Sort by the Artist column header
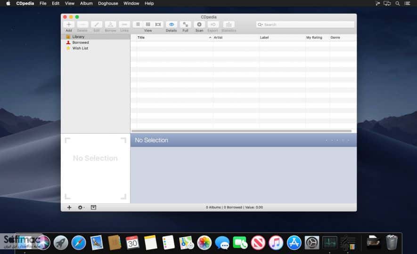 218,38
